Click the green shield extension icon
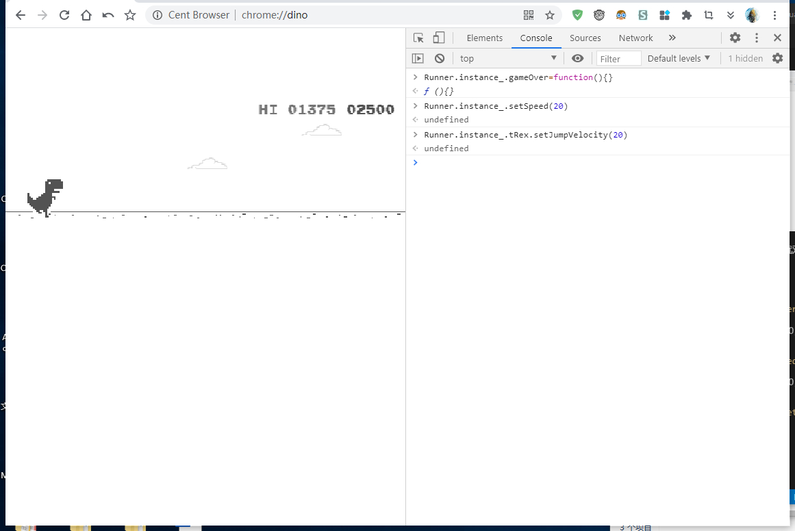 pos(577,15)
